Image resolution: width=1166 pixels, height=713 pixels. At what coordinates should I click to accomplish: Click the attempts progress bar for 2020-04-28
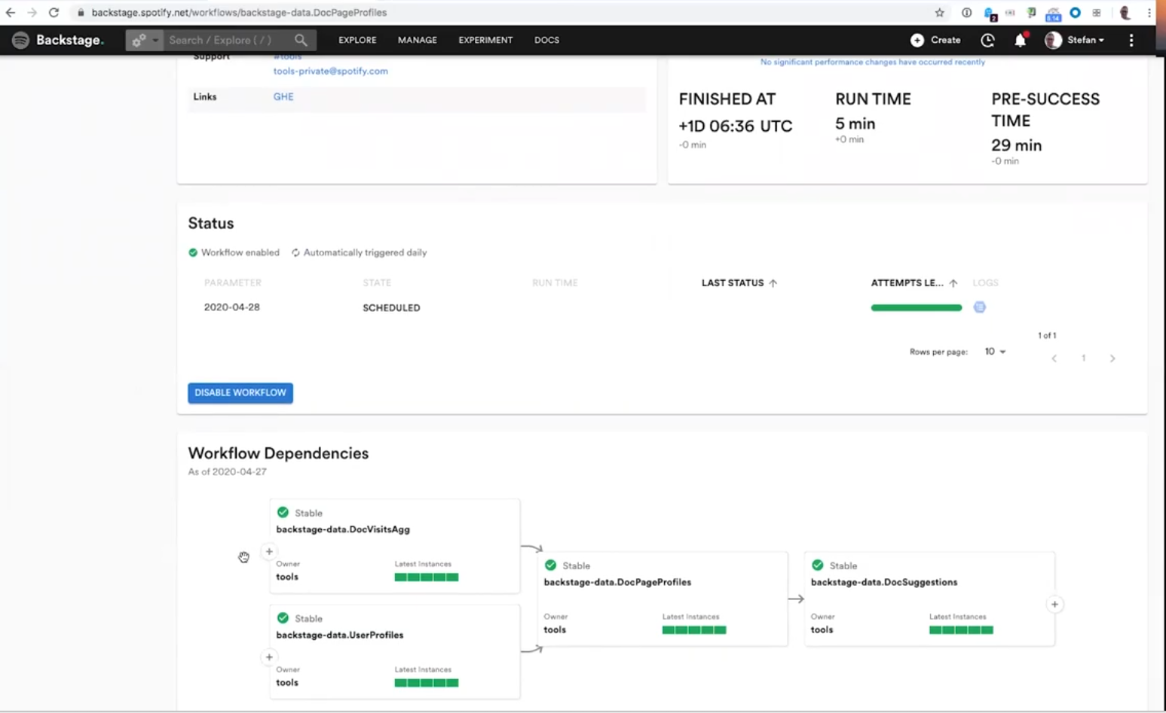(x=917, y=307)
